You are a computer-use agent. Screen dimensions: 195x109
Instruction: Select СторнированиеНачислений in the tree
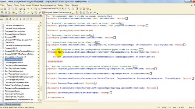click(x=15, y=57)
